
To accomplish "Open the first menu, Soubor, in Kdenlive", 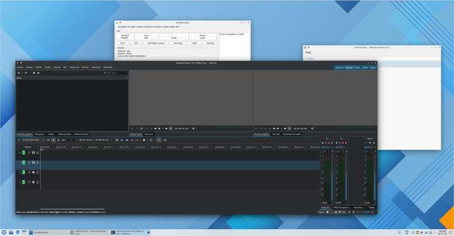I will pos(20,67).
